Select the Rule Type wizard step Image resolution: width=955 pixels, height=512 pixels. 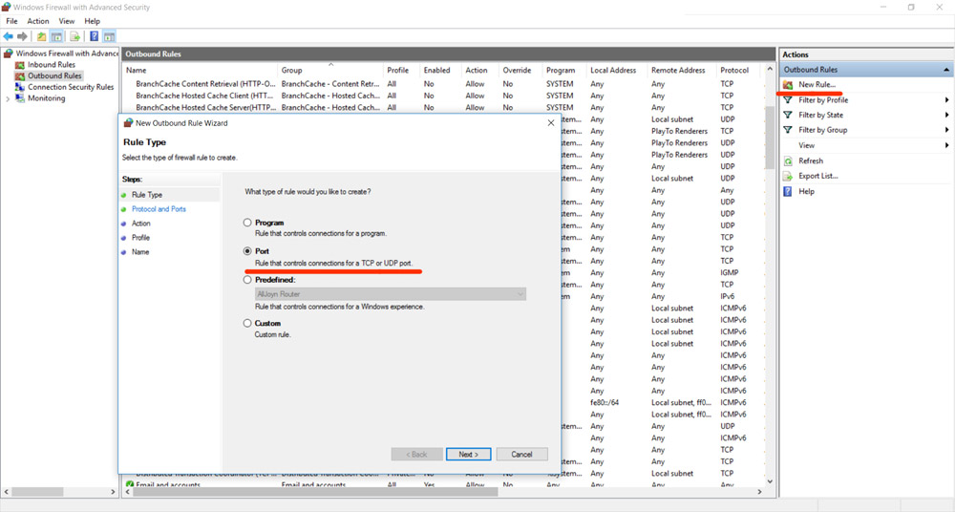click(147, 195)
